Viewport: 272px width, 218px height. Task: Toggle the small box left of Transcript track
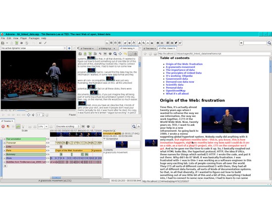click(4, 143)
